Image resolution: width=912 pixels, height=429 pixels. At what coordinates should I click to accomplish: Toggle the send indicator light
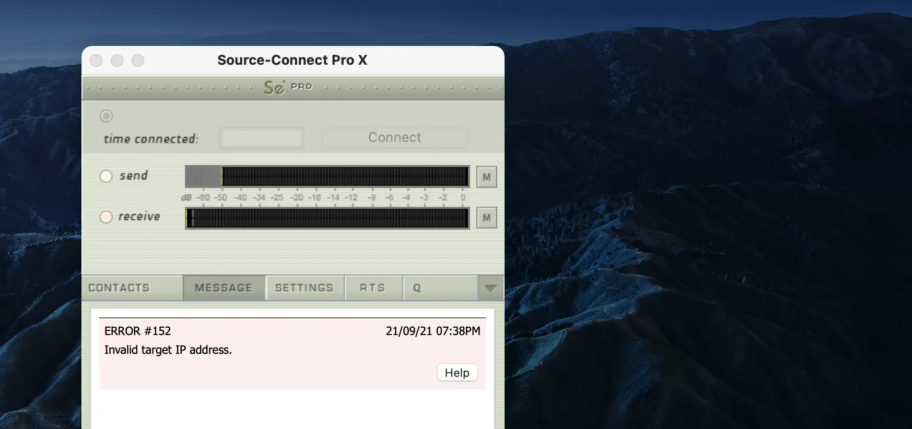tap(106, 176)
